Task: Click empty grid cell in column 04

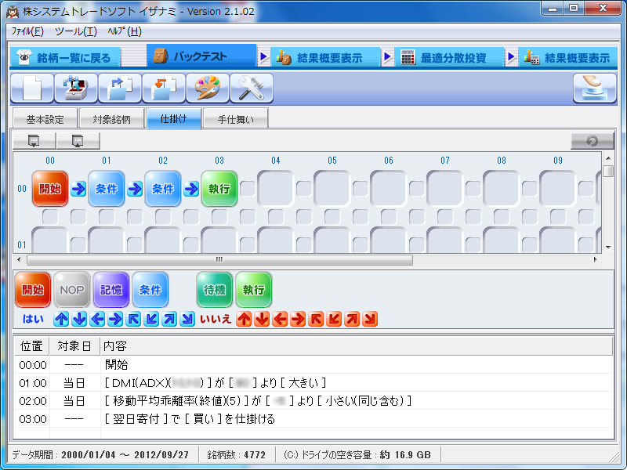Action: 276,189
